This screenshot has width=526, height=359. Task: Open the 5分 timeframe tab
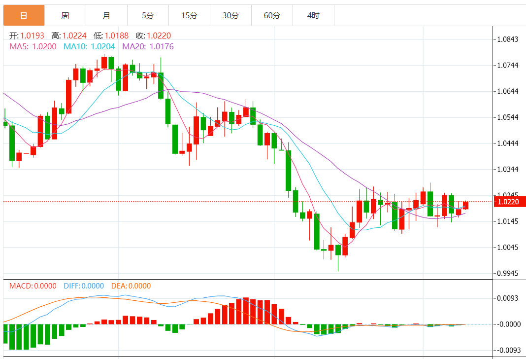(x=148, y=15)
